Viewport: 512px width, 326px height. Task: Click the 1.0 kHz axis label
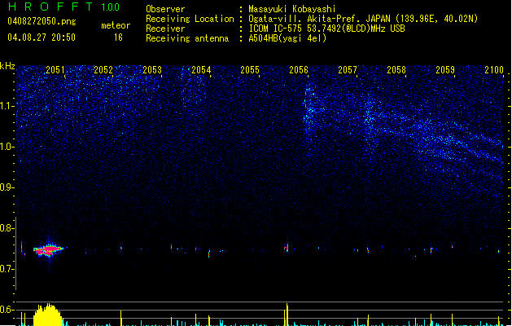[7, 147]
